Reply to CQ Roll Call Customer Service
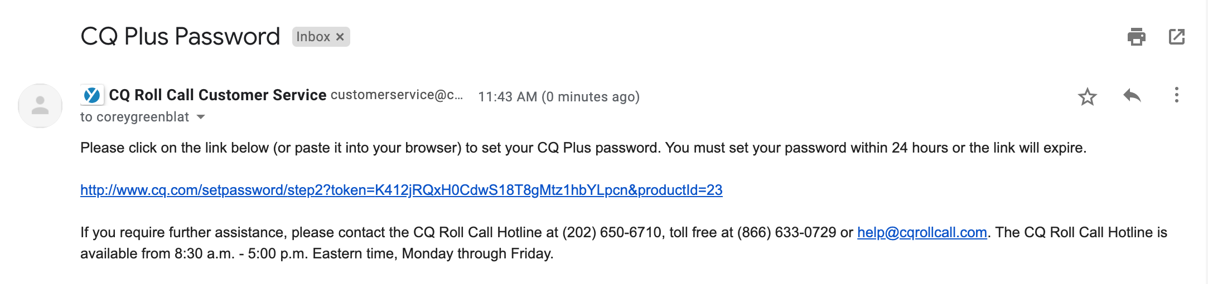The image size is (1208, 284). 1132,96
